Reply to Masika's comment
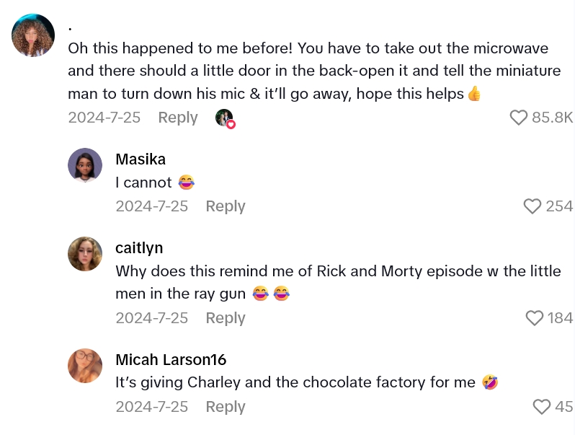This screenshot has width=575, height=435. point(226,206)
